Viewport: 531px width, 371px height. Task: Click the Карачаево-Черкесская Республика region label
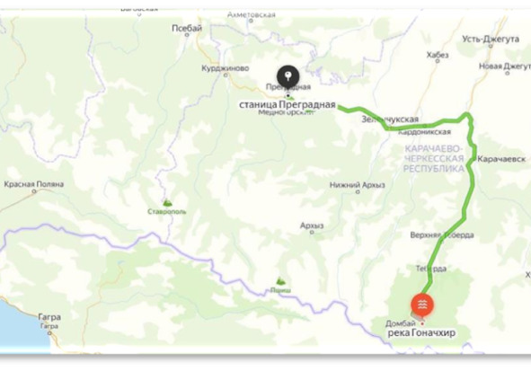[433, 158]
